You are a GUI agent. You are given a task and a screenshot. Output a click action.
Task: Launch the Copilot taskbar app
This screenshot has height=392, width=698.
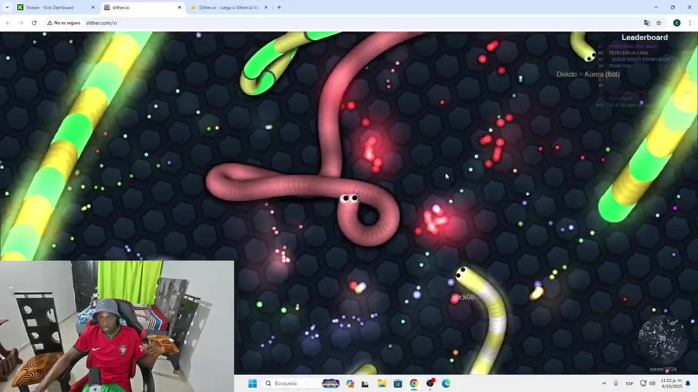point(350,383)
